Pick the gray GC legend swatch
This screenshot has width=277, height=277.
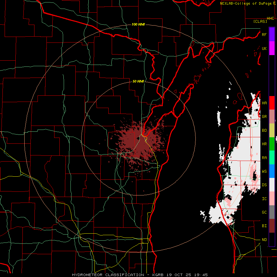pyautogui.click(x=272, y=212)
